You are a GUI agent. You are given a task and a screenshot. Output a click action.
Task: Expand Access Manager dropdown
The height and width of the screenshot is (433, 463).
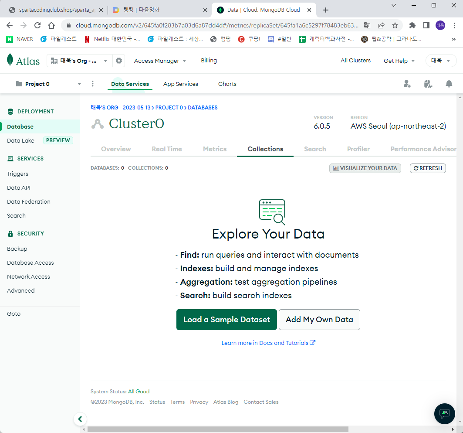pos(160,61)
